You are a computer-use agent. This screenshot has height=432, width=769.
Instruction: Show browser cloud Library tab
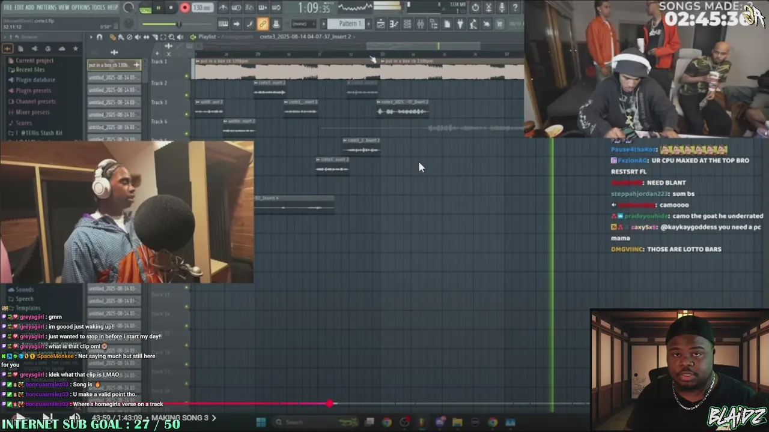(62, 49)
